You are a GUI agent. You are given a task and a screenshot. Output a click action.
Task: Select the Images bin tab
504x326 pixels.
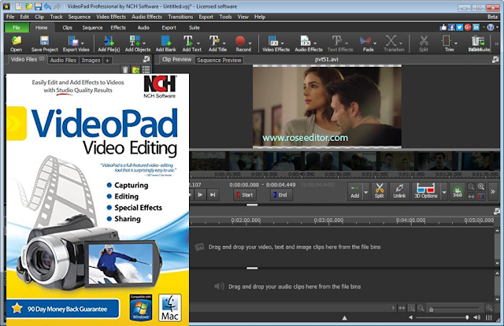(x=91, y=60)
